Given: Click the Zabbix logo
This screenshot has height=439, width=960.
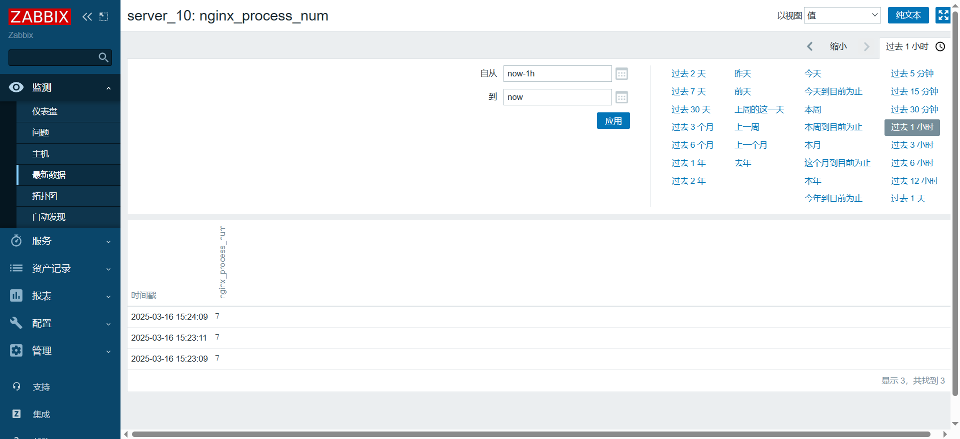Looking at the screenshot, I should tap(39, 16).
